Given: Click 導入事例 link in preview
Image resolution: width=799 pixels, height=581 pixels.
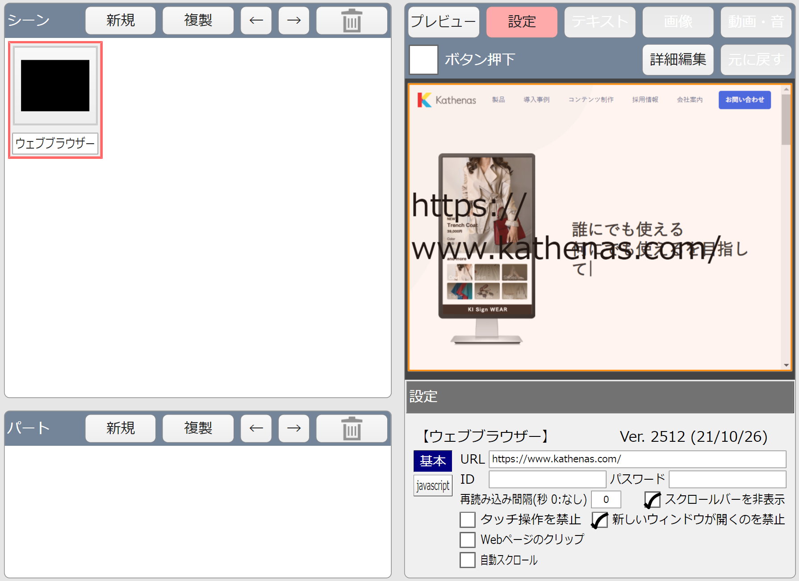Looking at the screenshot, I should point(536,100).
